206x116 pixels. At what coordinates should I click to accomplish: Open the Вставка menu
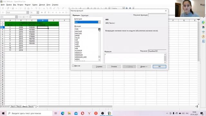(20, 5)
